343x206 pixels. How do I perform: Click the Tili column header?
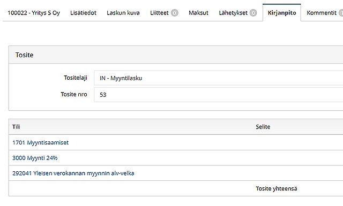pos(16,127)
